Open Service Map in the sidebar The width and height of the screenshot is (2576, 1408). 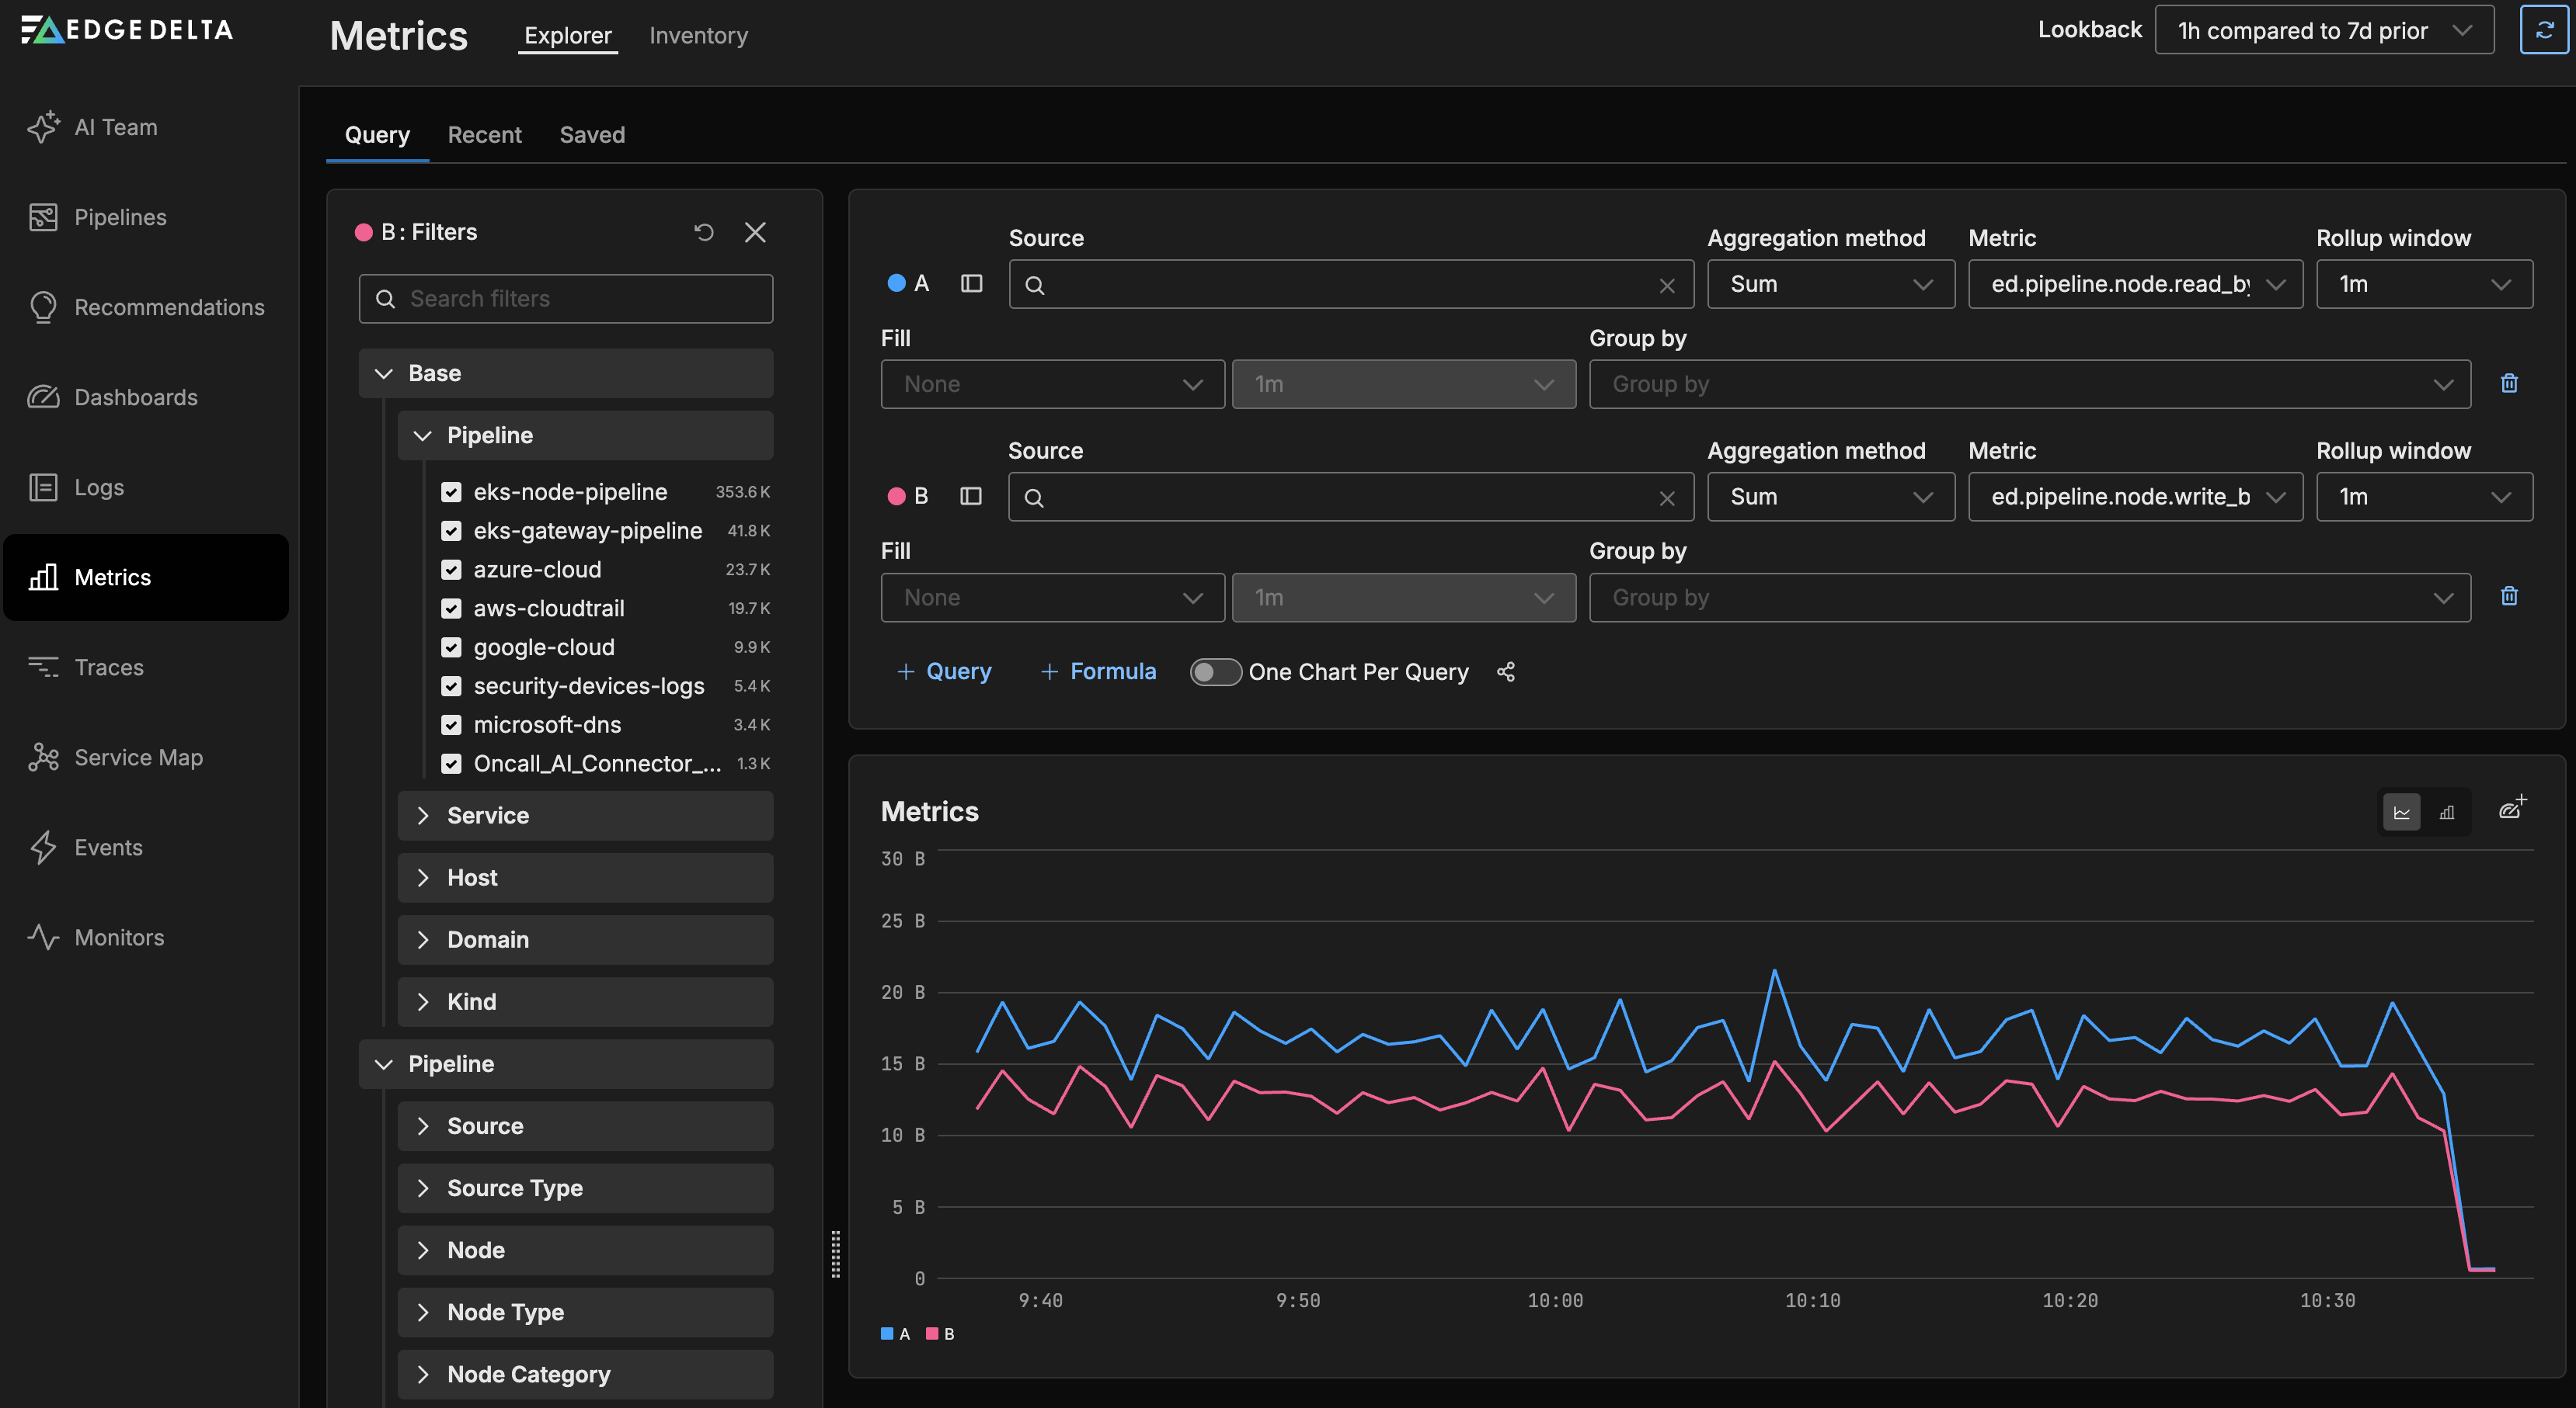138,758
